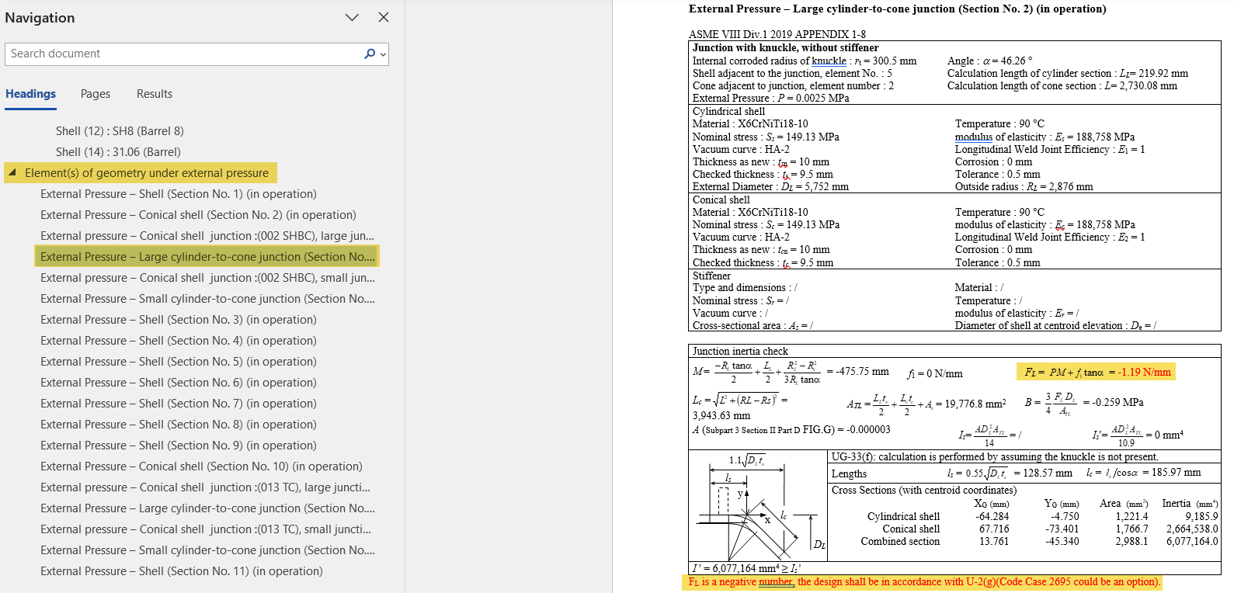
Task: Go to Shell (14) : 31.06 (Barrel)
Action: [x=118, y=152]
